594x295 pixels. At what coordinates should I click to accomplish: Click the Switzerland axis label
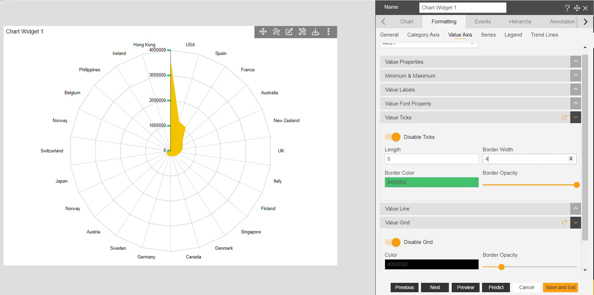click(x=52, y=151)
